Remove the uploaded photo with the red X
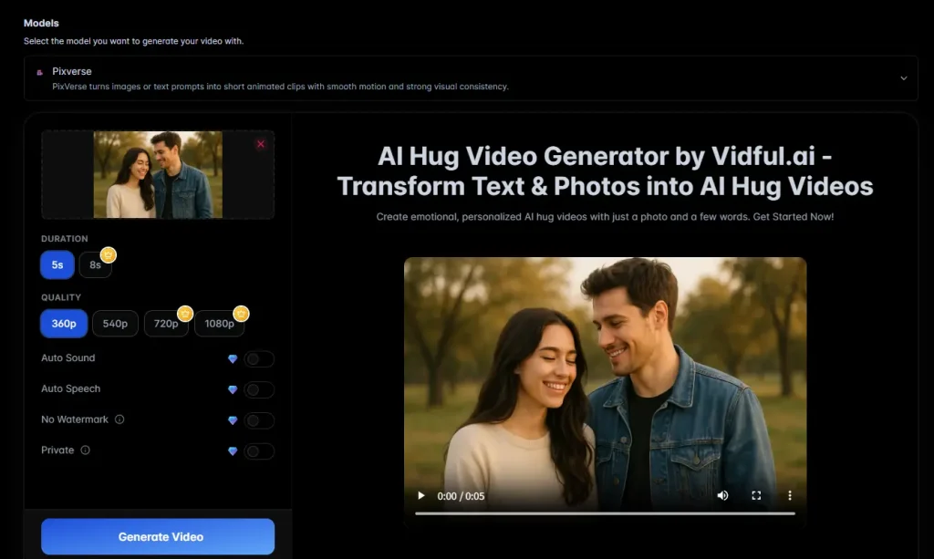The width and height of the screenshot is (934, 559). click(261, 144)
